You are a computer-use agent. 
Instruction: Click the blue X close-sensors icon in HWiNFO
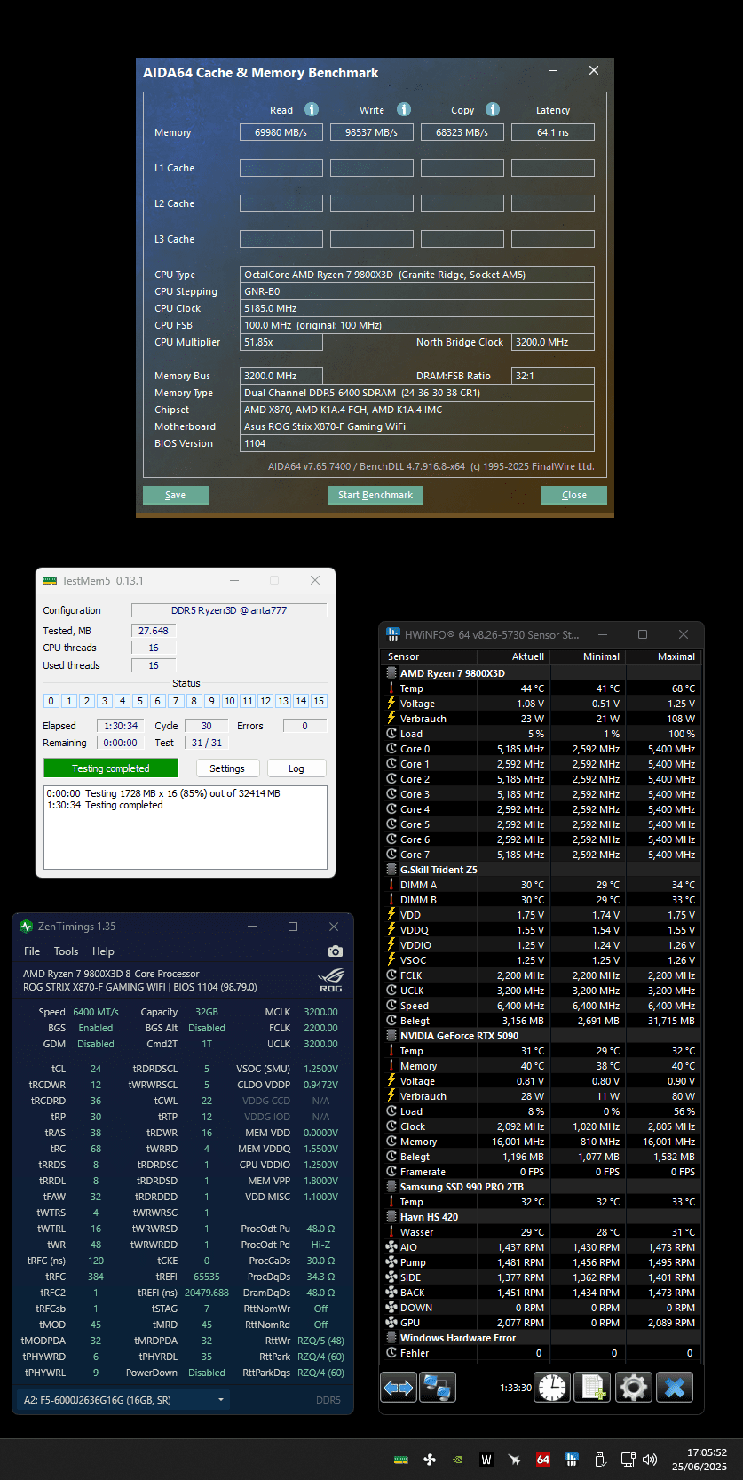(675, 1387)
